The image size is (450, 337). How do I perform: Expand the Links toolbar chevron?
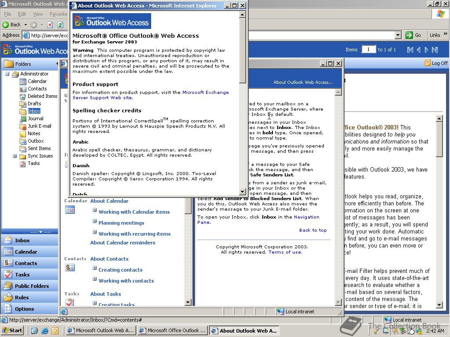coord(446,34)
